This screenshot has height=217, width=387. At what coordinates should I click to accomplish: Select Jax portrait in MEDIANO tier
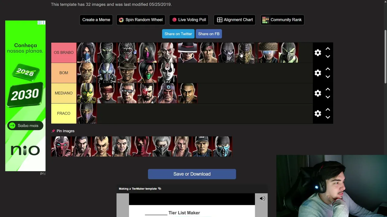click(188, 93)
